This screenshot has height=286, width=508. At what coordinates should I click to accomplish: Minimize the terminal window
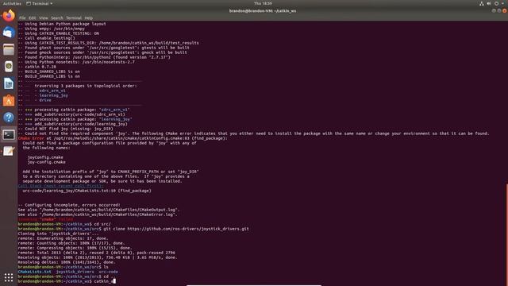tap(494, 10)
